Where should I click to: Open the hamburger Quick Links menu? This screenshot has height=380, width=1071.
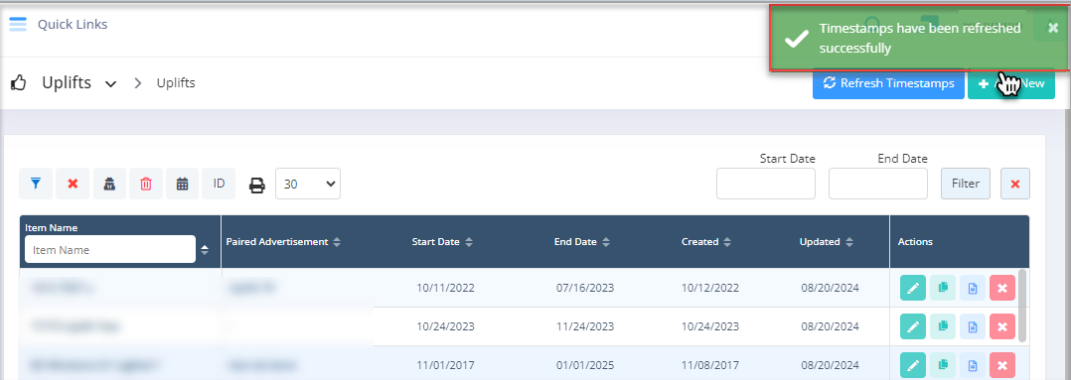(18, 25)
